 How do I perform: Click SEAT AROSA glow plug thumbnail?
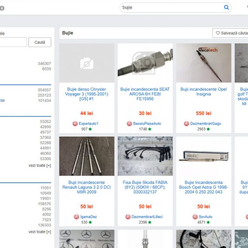click(x=145, y=63)
